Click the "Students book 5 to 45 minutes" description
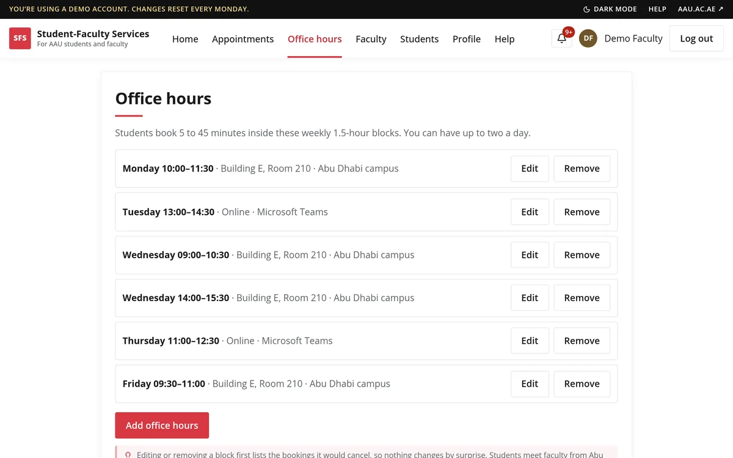Screen dimensions: 733x458 [323, 133]
